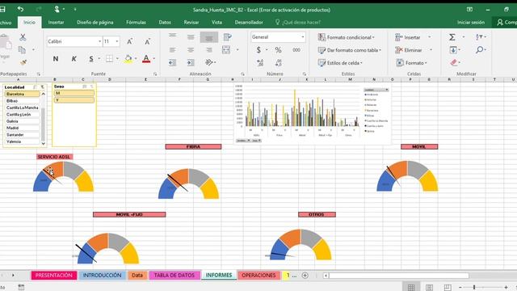This screenshot has width=517, height=291.
Task: Click Iniciar sesión link
Action: [471, 23]
